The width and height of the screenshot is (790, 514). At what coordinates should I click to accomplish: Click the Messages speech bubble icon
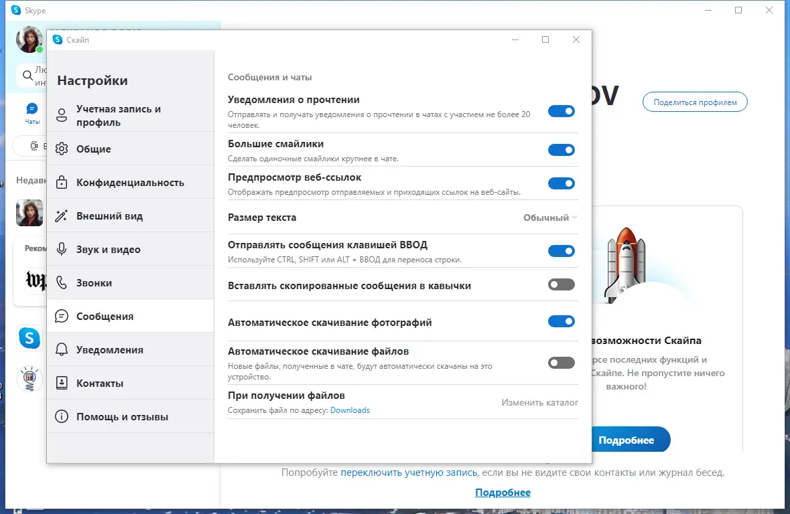point(62,316)
